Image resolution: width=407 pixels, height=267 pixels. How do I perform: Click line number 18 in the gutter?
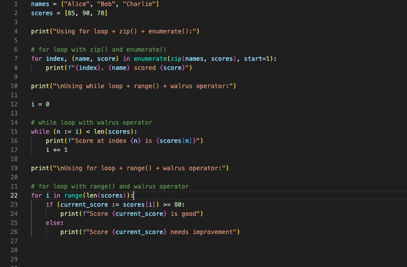[x=14, y=159]
